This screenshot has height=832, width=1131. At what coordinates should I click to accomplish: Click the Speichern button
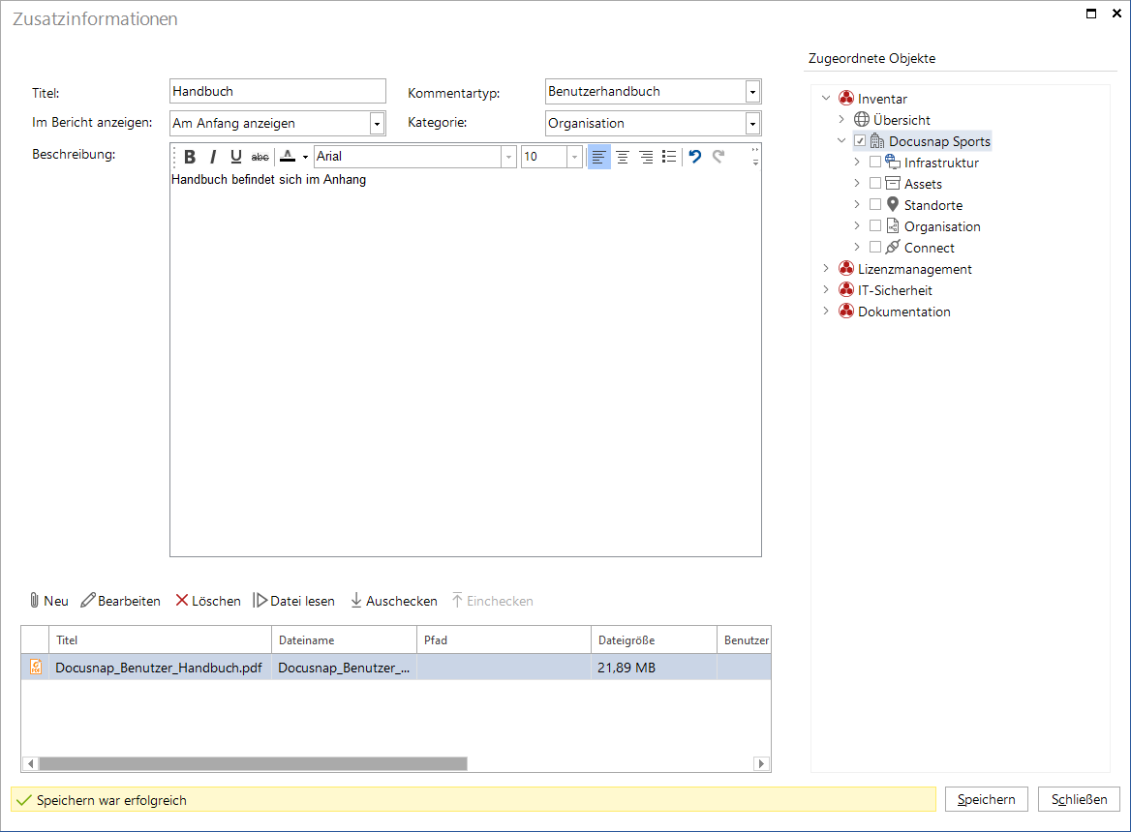point(986,799)
